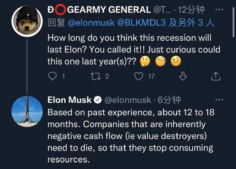Click Elon Musk's verified badge icon
The width and height of the screenshot is (236, 169).
(98, 100)
